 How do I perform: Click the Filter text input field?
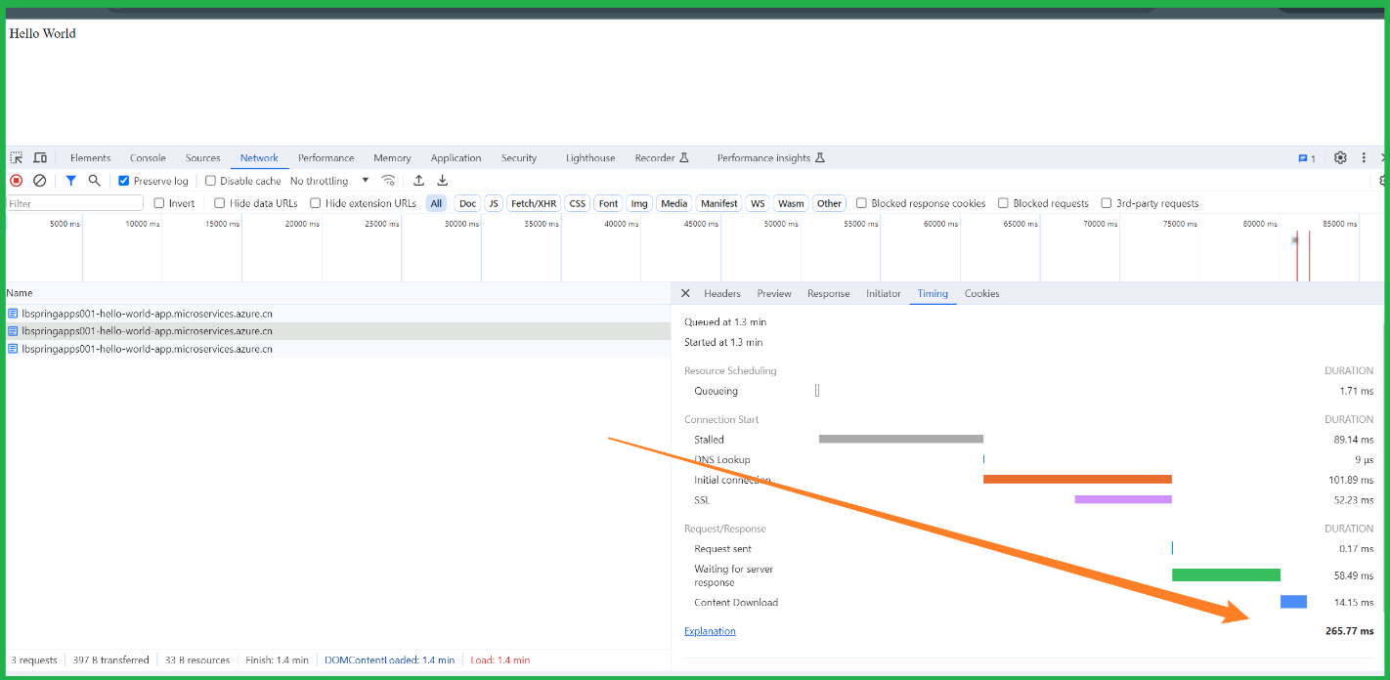point(75,203)
